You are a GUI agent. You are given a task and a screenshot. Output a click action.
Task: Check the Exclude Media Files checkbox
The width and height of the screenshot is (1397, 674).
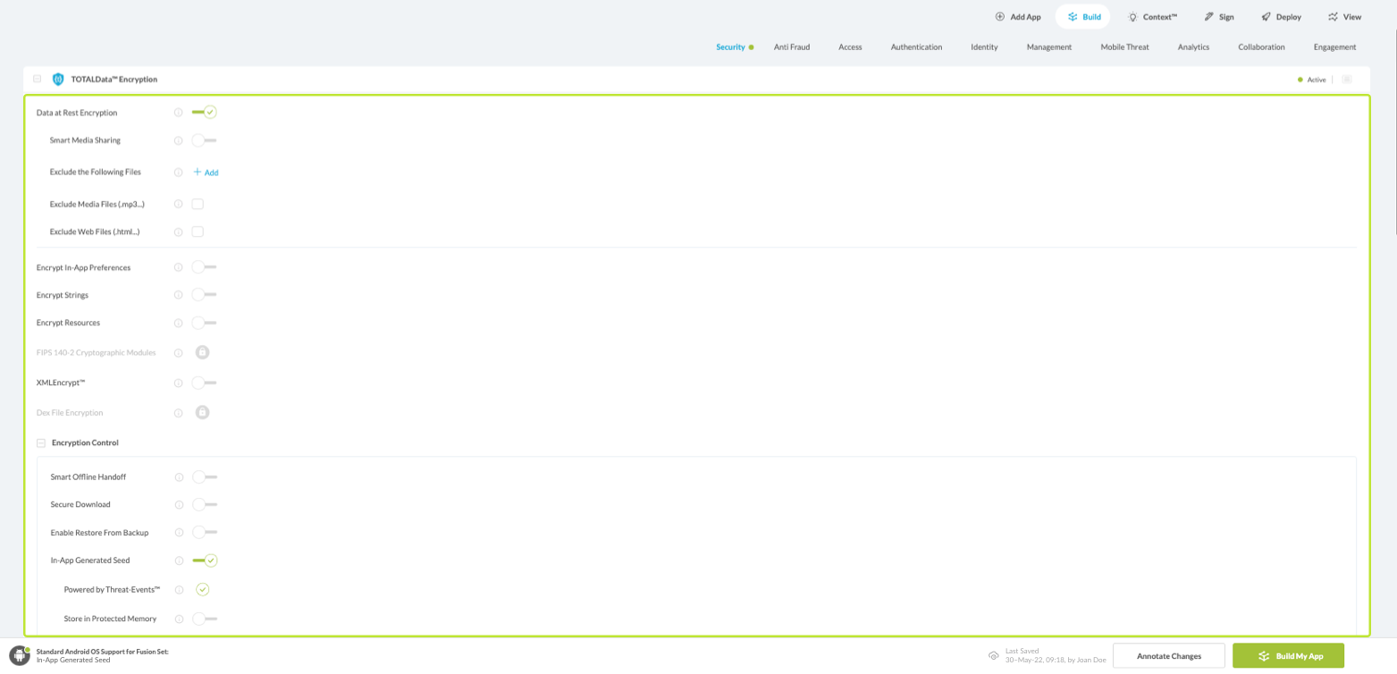[x=198, y=204]
